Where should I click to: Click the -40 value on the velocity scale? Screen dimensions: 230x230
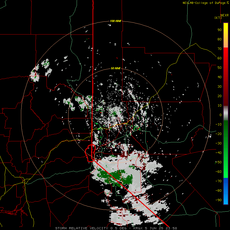[218, 153]
